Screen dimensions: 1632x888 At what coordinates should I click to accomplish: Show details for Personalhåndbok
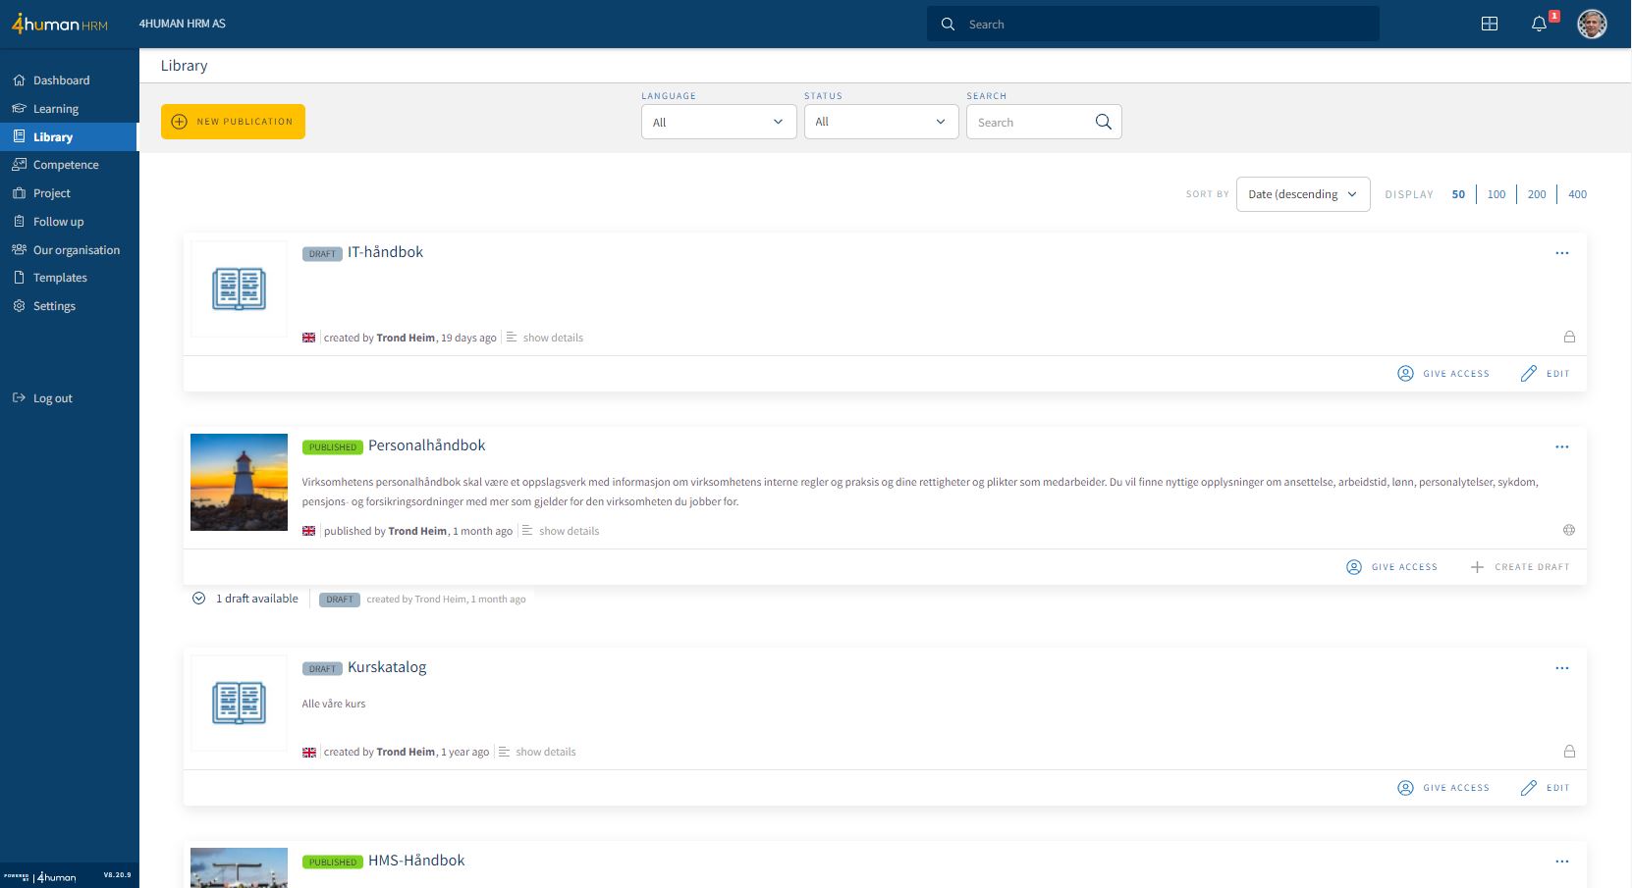point(568,531)
